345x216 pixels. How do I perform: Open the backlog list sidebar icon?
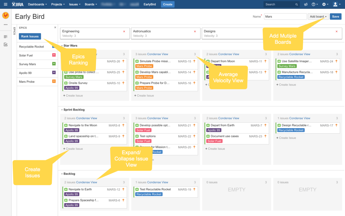pyautogui.click(x=6, y=37)
